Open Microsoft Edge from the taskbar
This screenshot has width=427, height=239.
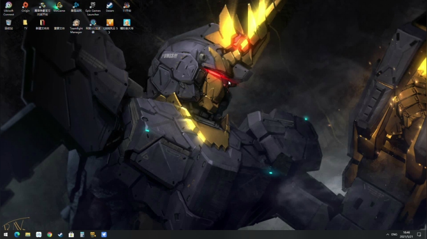[x=17, y=234]
